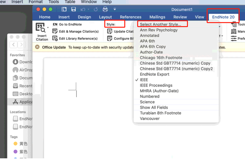The image size is (245, 161).
Task: Select the checked IEEE style
Action: click(x=144, y=80)
